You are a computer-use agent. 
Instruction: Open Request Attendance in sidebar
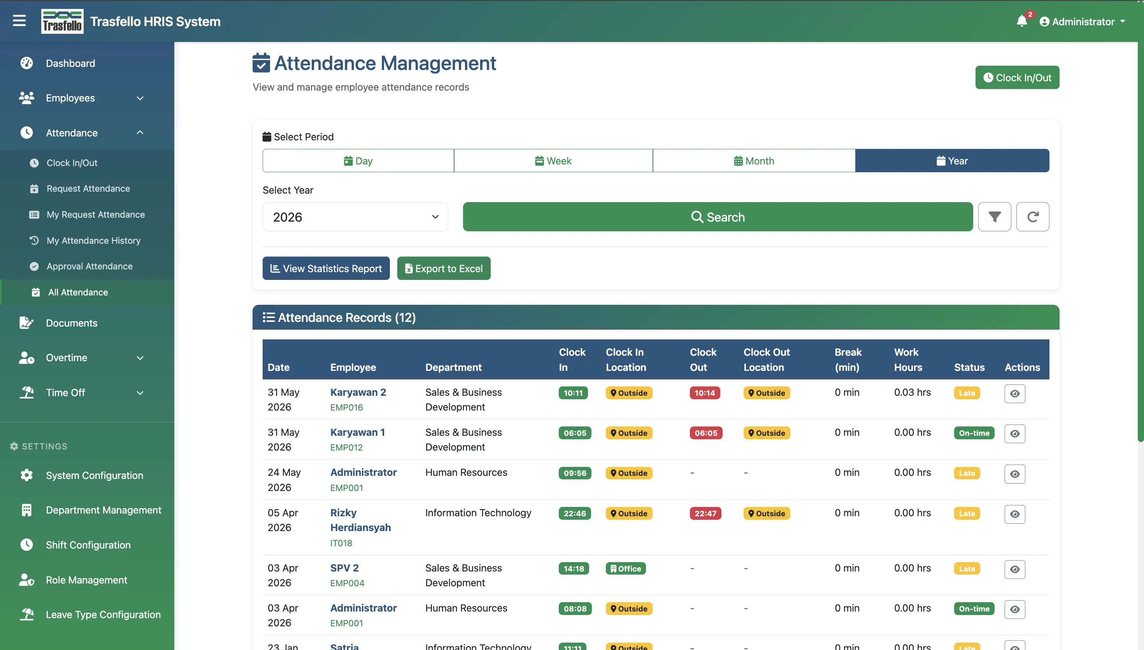pyautogui.click(x=87, y=189)
